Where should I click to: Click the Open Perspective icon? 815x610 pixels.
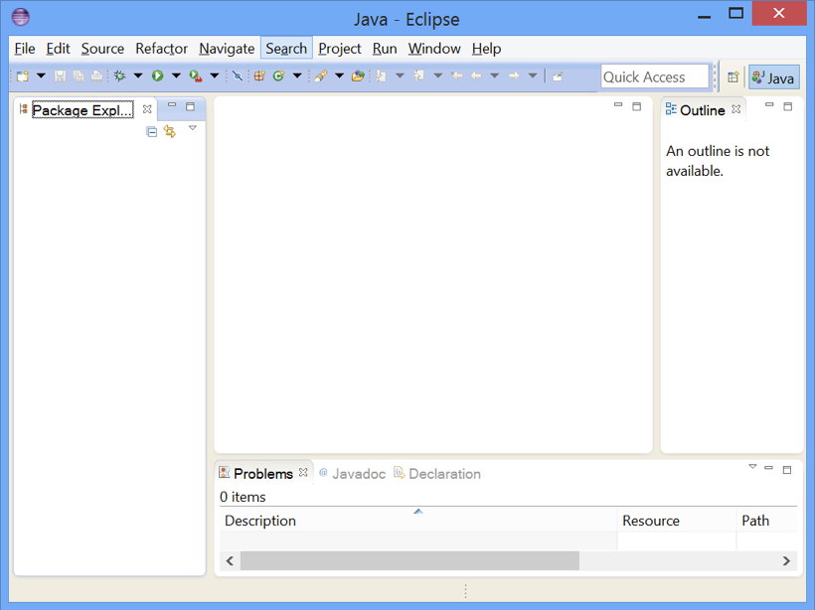tap(733, 77)
